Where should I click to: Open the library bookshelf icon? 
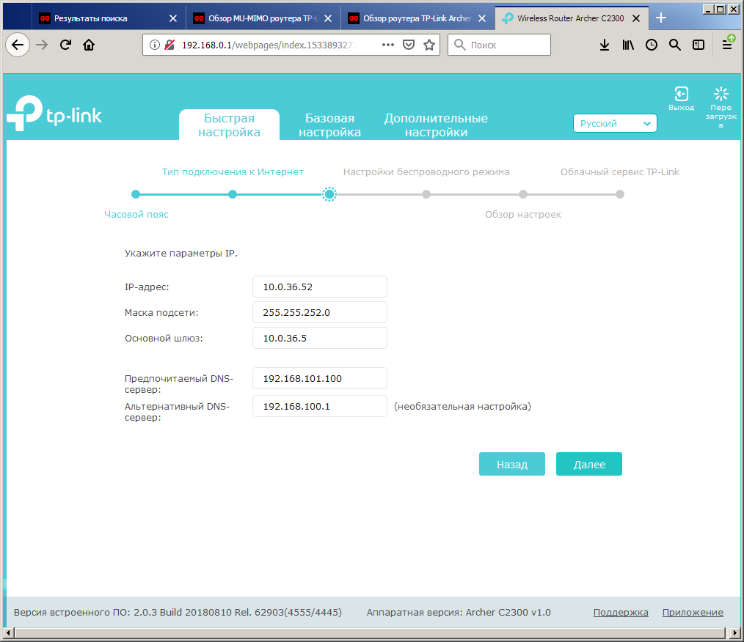click(628, 45)
